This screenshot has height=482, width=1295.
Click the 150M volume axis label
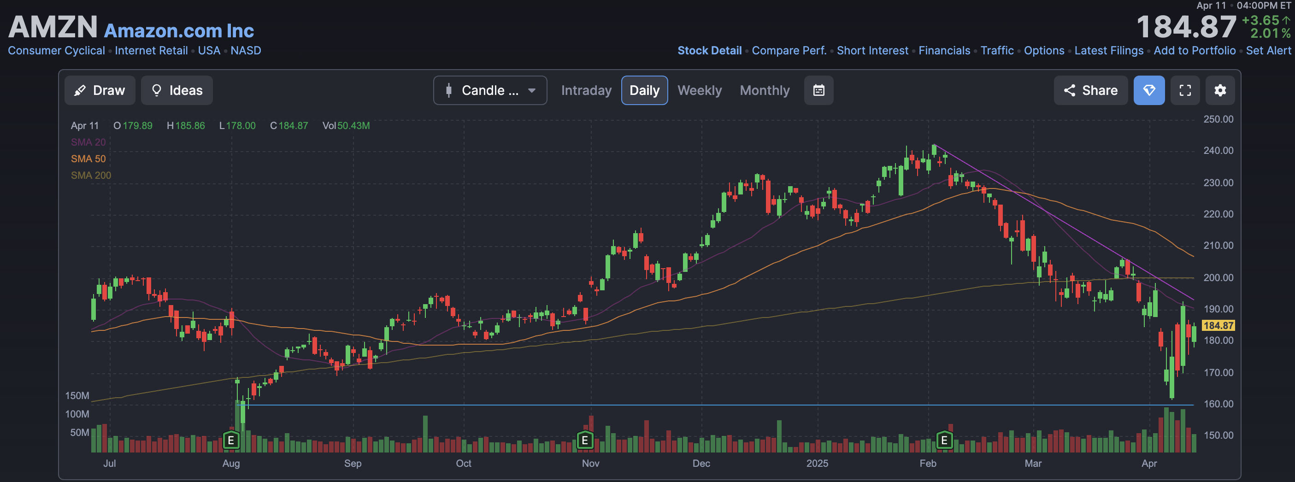77,396
